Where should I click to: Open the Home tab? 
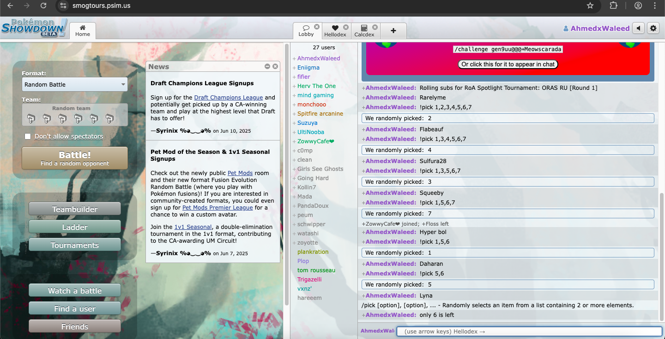pyautogui.click(x=83, y=30)
